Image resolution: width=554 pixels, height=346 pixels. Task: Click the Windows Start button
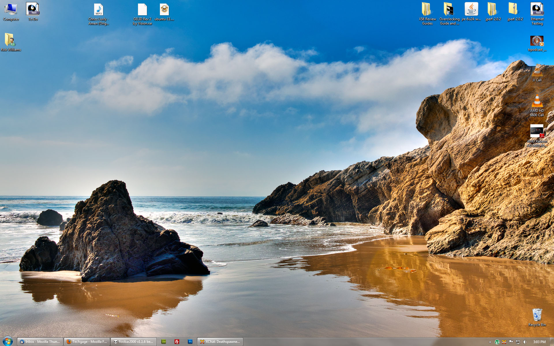point(8,341)
